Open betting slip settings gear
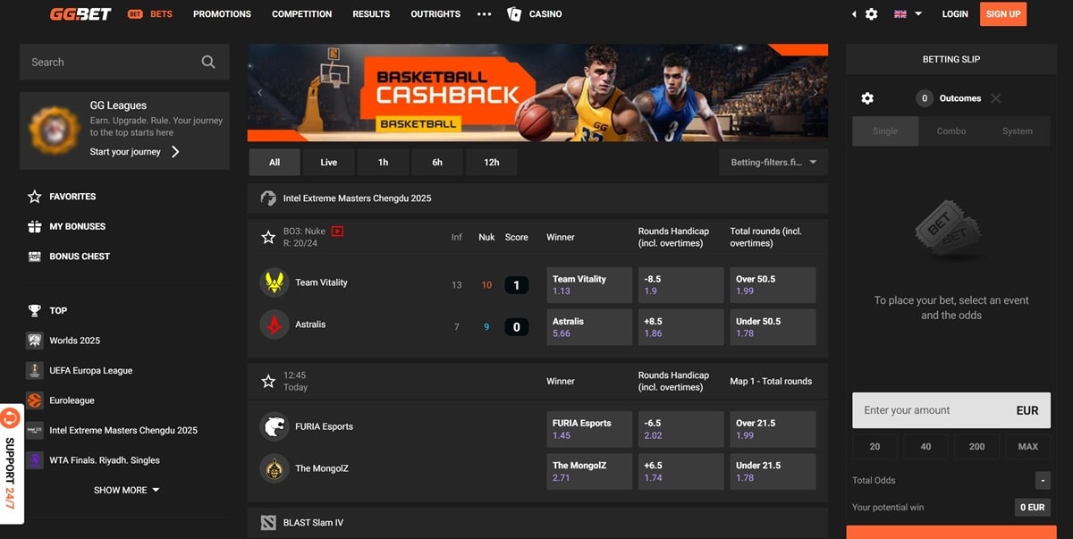The width and height of the screenshot is (1073, 539). tap(866, 98)
